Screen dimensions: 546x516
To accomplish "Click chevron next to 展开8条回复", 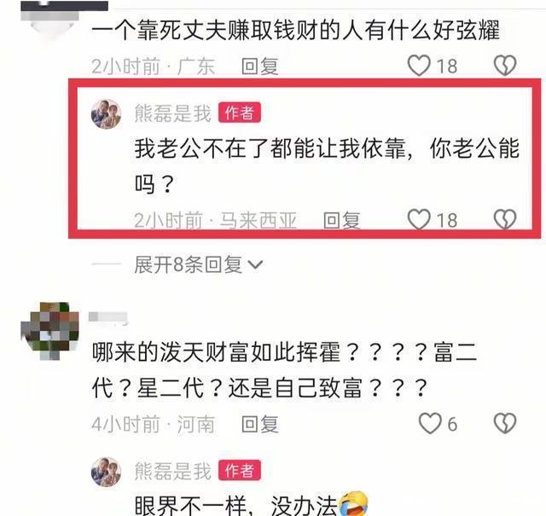I will click(x=255, y=265).
